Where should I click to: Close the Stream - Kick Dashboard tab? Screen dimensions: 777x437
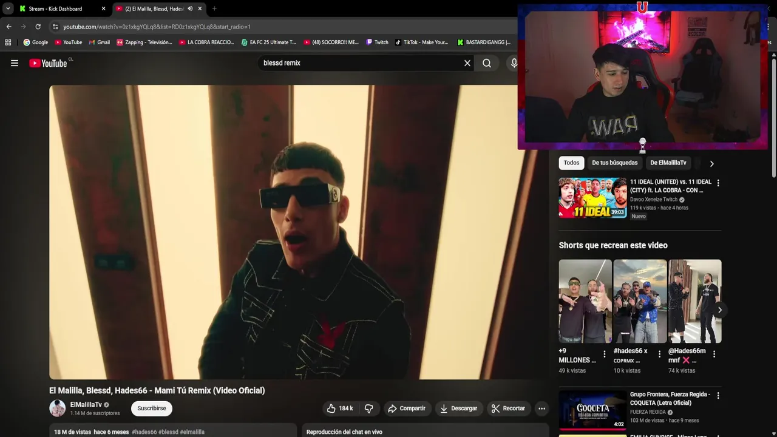click(x=103, y=8)
